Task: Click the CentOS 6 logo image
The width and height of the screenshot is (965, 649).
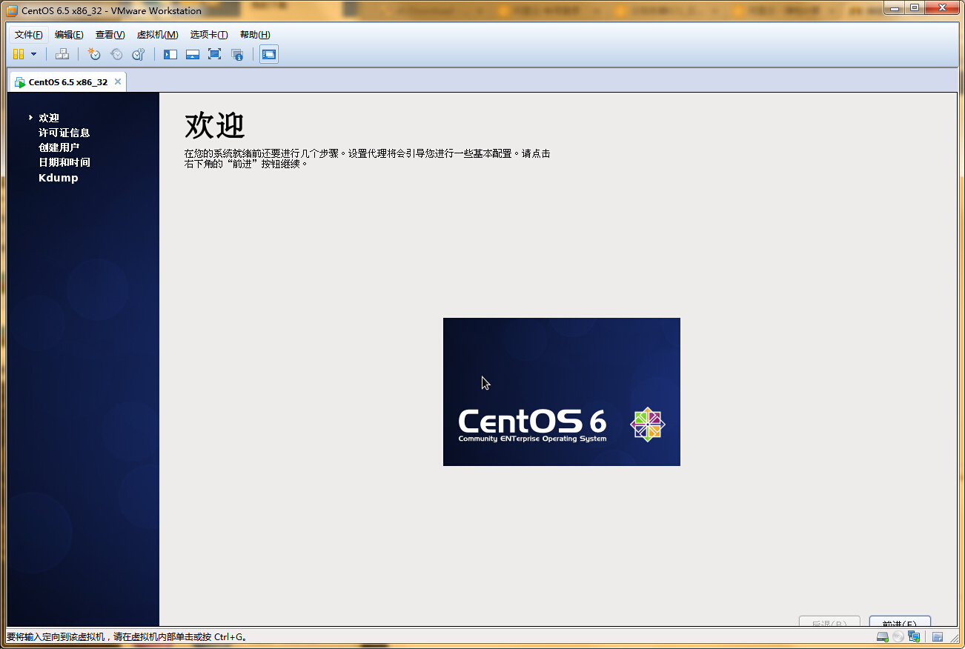Action: 561,392
